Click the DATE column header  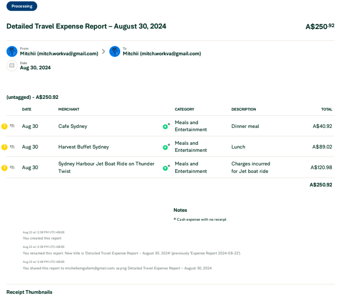tap(27, 109)
